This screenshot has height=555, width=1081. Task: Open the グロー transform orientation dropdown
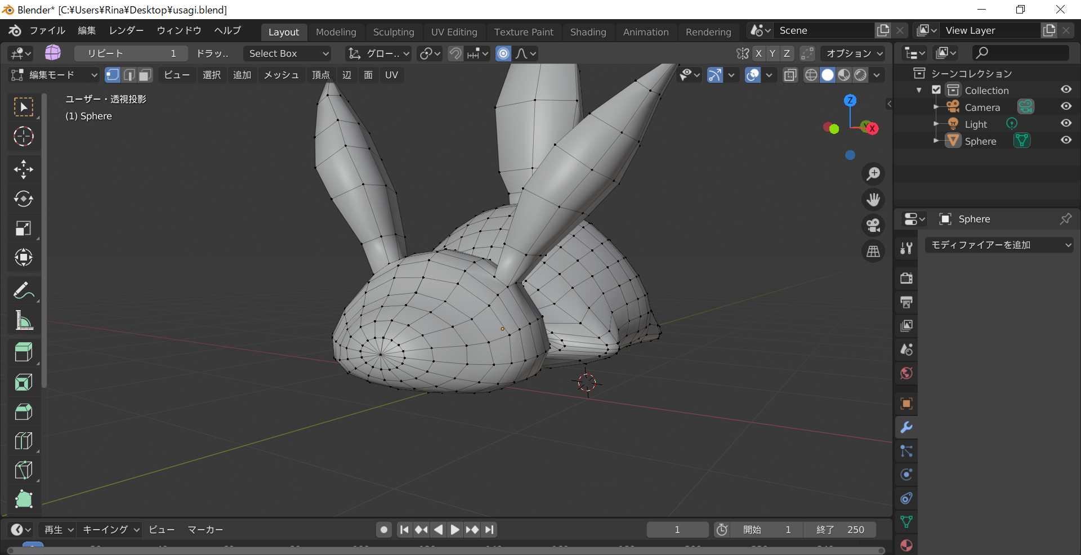378,53
